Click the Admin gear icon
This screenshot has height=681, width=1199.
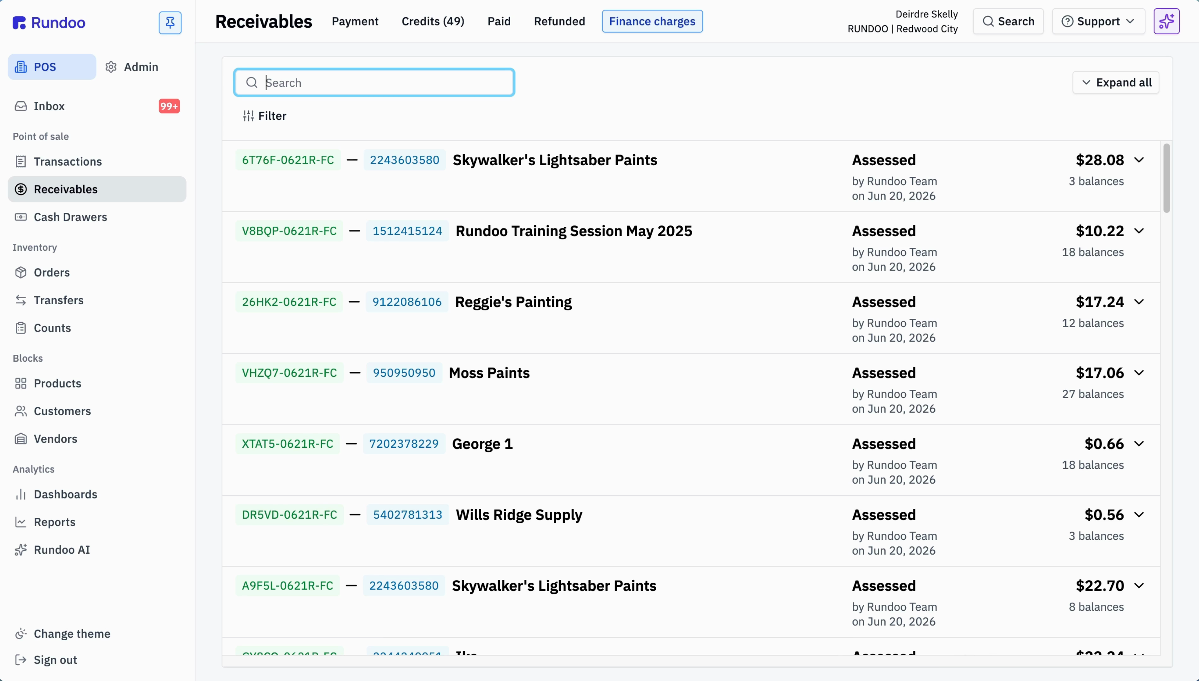pos(111,67)
